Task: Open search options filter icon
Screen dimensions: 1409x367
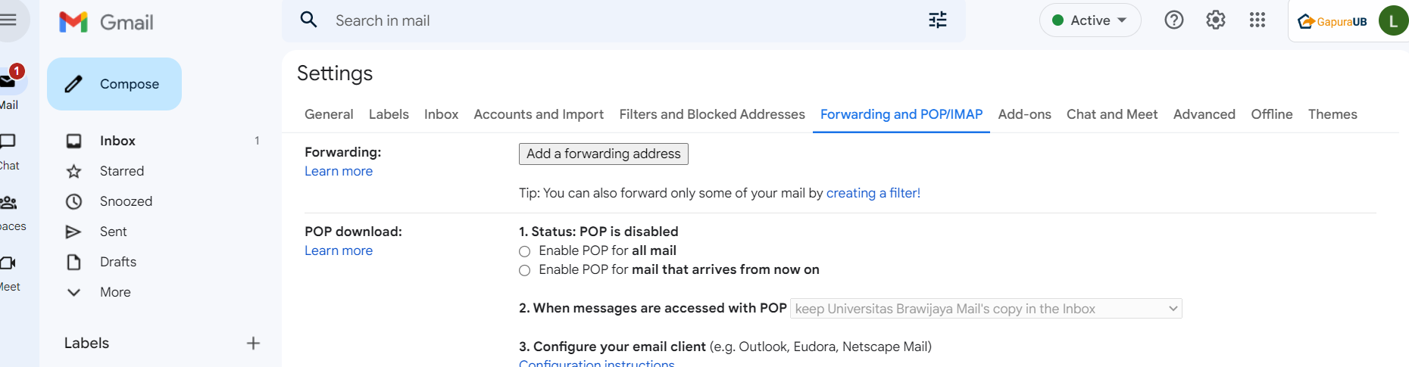Action: [938, 20]
